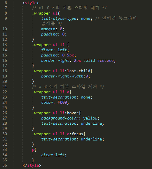Click line number 9 in the gutter
This screenshot has width=152, height=169.
coord(6,19)
